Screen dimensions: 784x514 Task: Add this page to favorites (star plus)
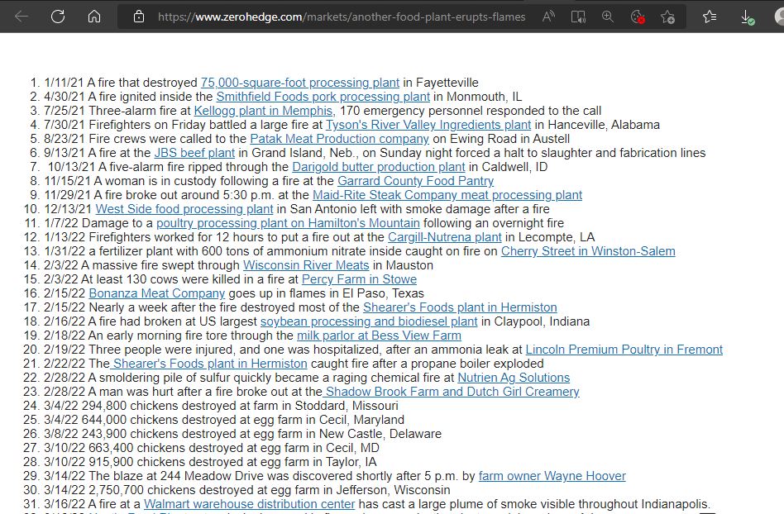pos(667,17)
